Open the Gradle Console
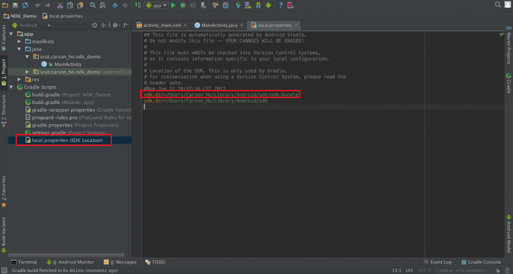513x274 pixels. [481, 262]
